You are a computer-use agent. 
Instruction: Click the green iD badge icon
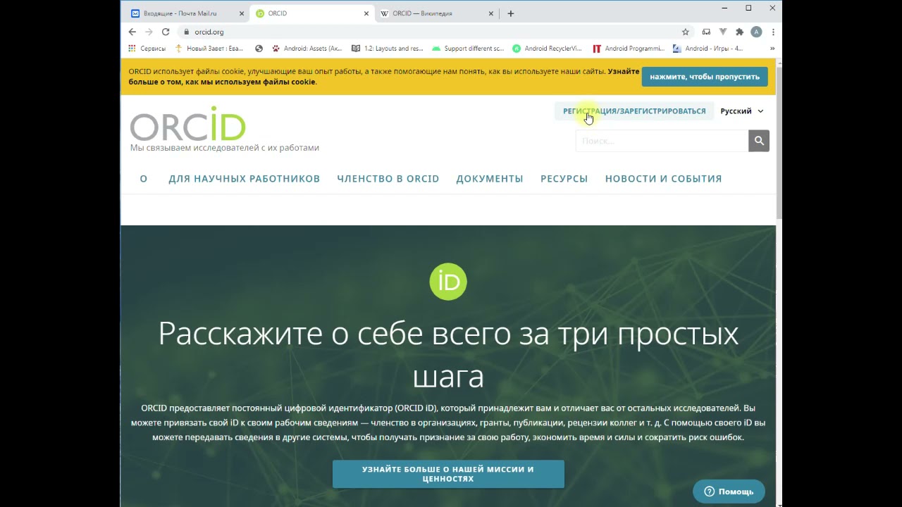point(448,282)
